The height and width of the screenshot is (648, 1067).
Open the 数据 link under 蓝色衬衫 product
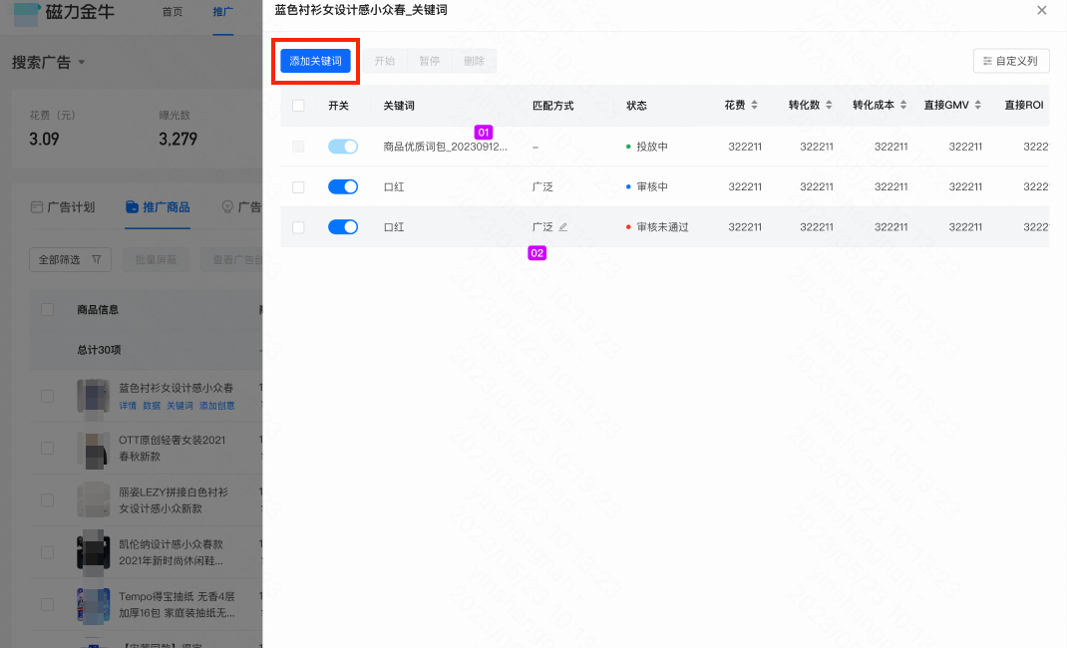(152, 406)
